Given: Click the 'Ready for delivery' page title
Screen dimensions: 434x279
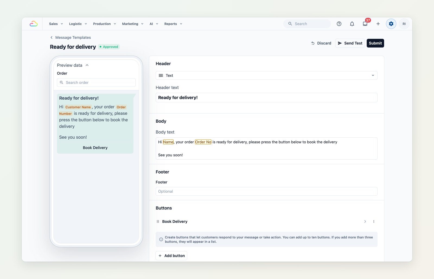Looking at the screenshot, I should pyautogui.click(x=73, y=47).
